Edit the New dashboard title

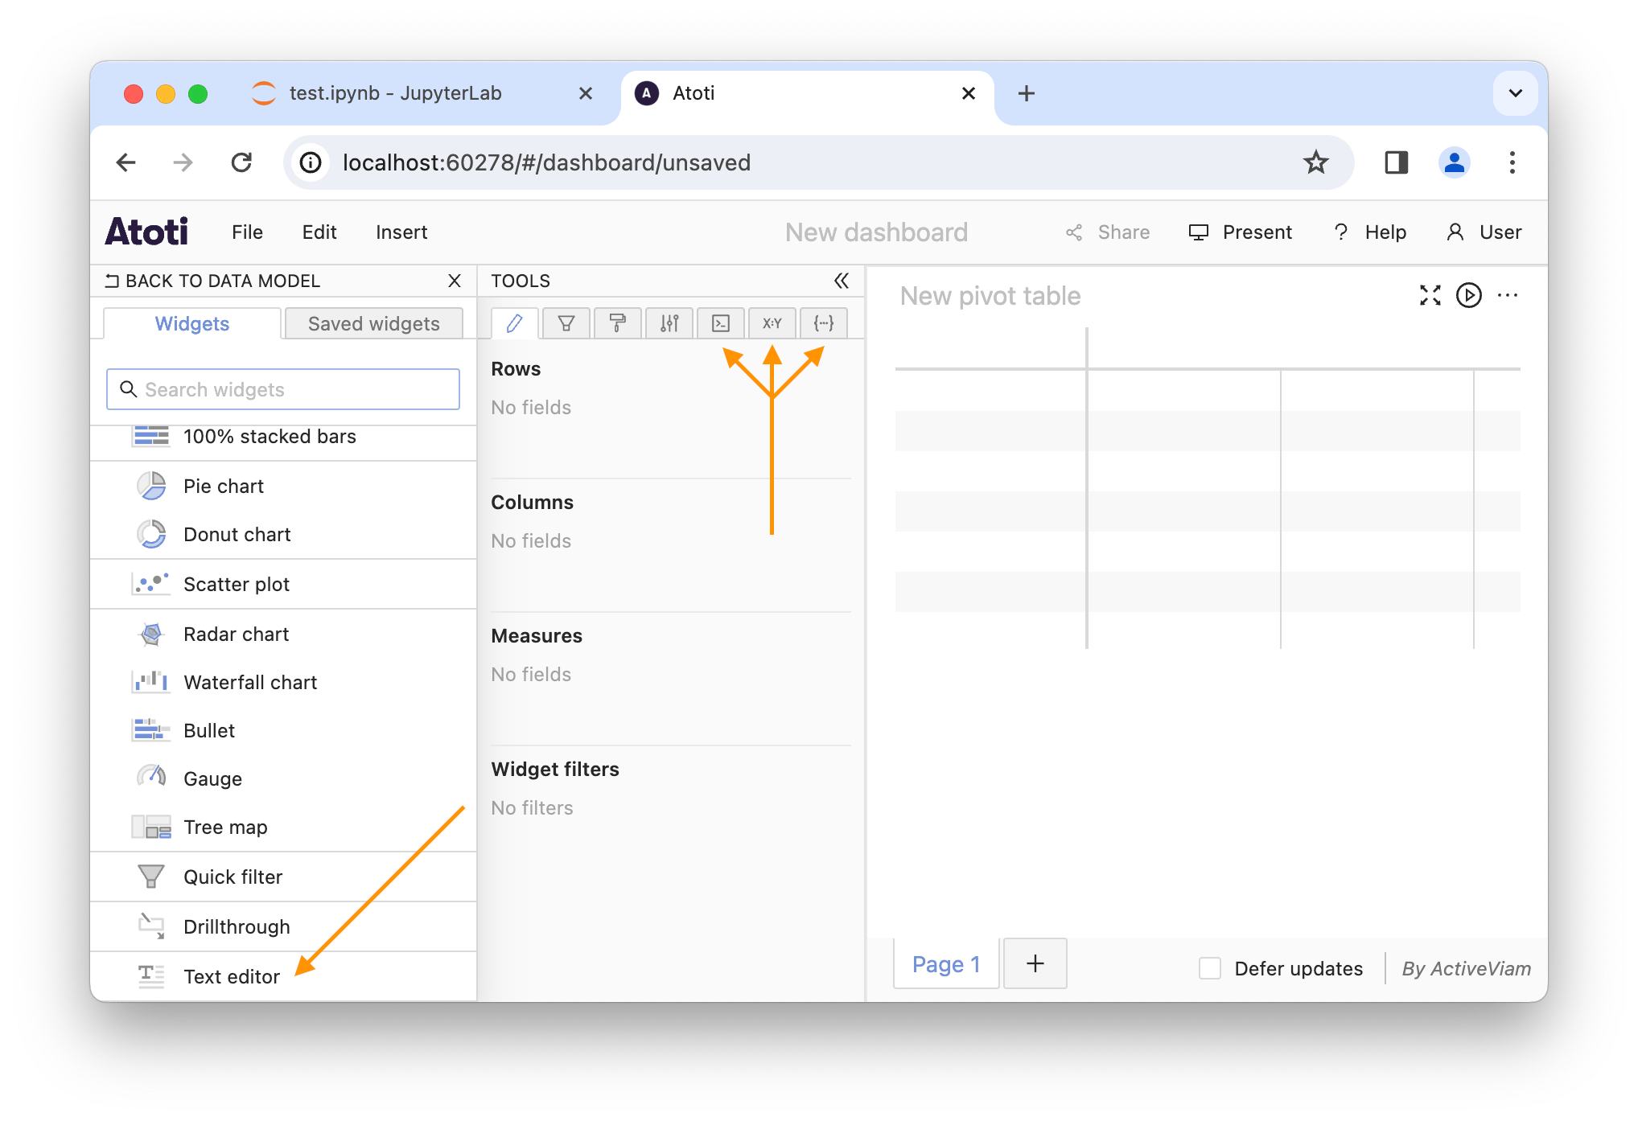pos(876,232)
